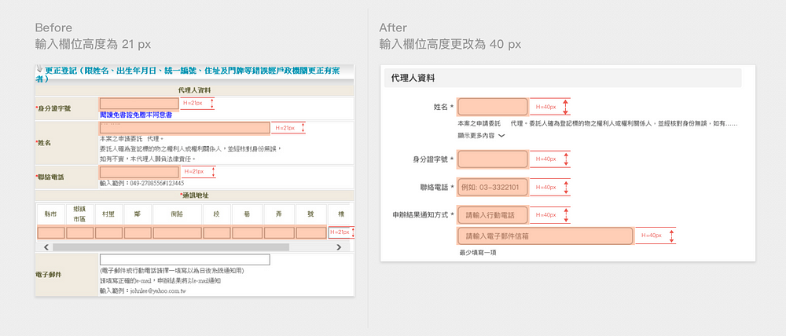Click the input under the 鄰 column
The height and width of the screenshot is (336, 786).
[x=138, y=233]
